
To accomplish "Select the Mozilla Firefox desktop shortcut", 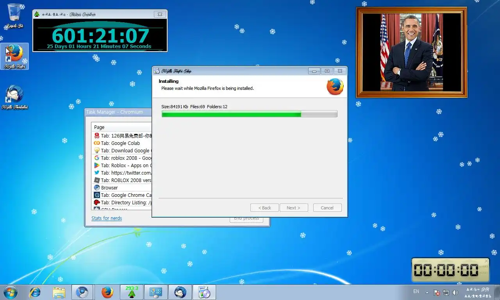I will pyautogui.click(x=14, y=56).
